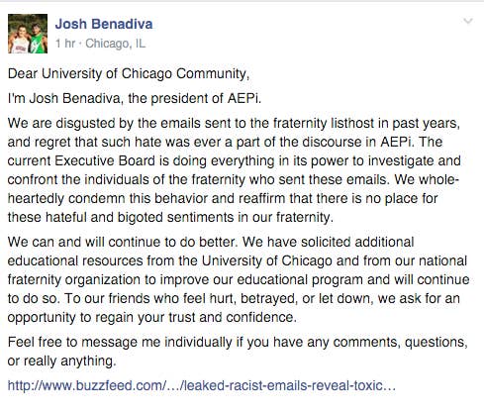
Task: Follow the buzzfeed.com leaked-racist-emails link
Action: pos(202,385)
